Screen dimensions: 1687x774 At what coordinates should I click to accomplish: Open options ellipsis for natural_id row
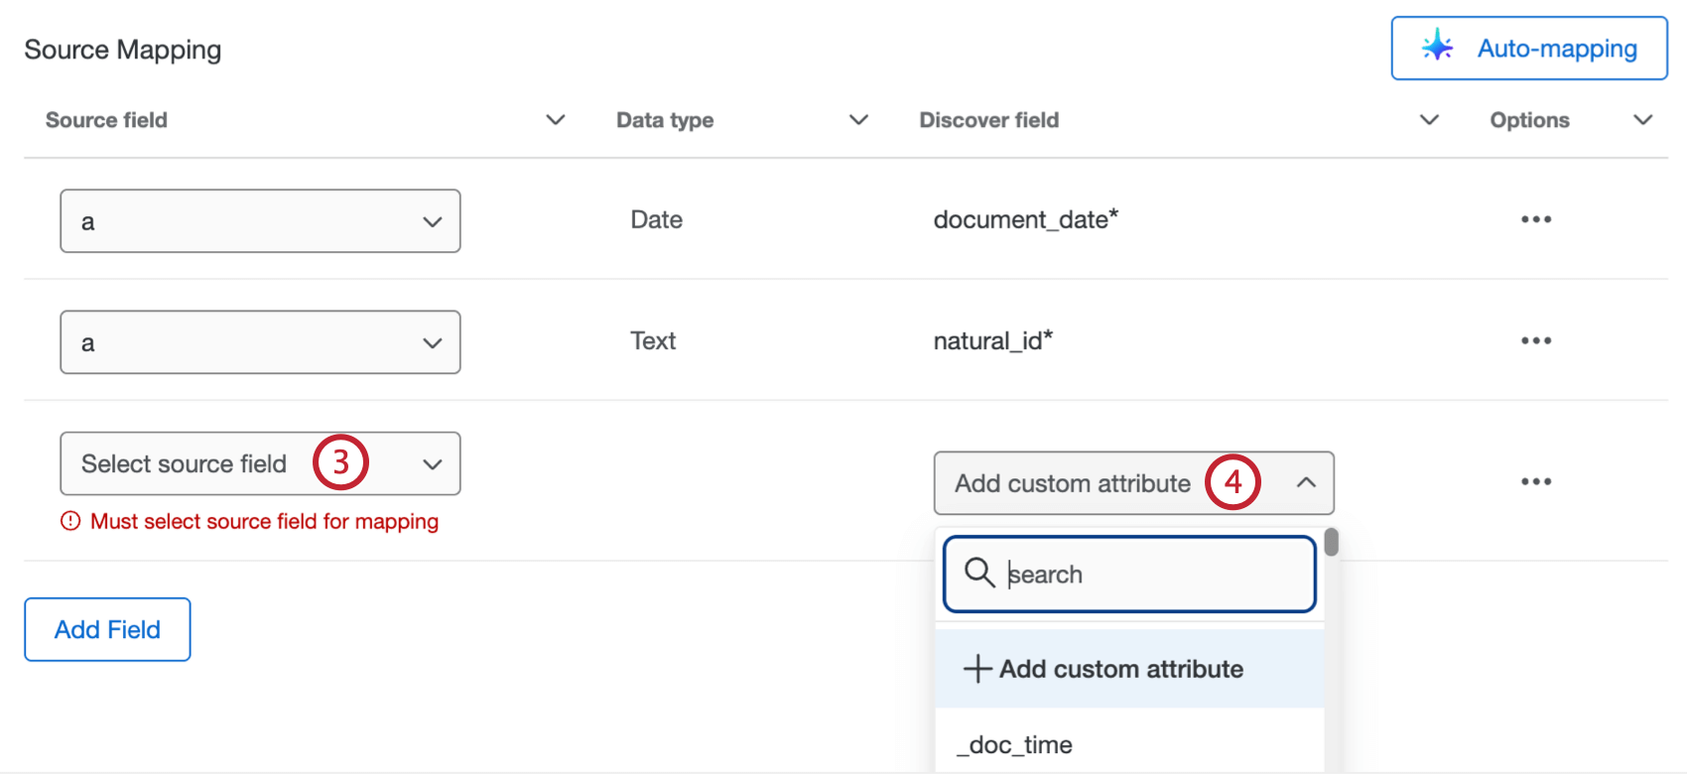(x=1535, y=340)
